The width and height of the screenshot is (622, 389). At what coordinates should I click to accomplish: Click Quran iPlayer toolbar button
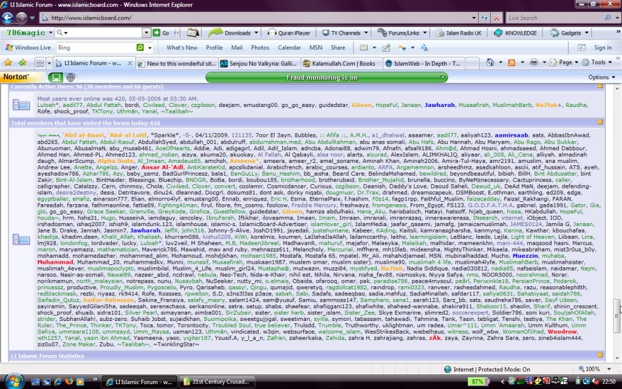289,33
